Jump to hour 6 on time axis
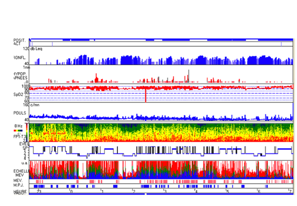 259,192
